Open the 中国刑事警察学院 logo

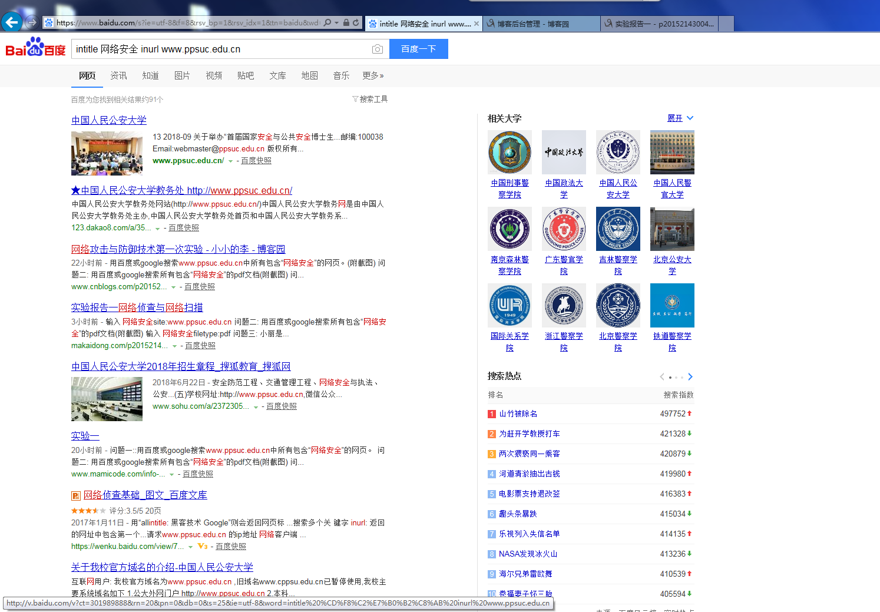pyautogui.click(x=510, y=152)
